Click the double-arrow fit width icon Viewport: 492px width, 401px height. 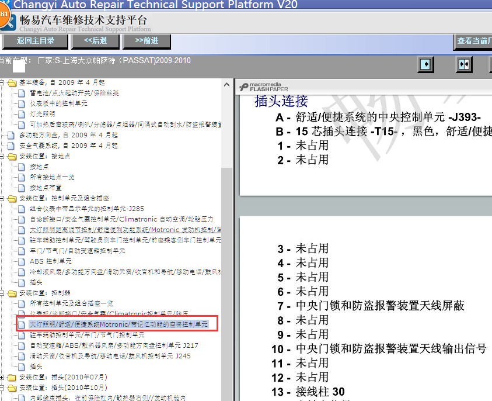pos(464,64)
